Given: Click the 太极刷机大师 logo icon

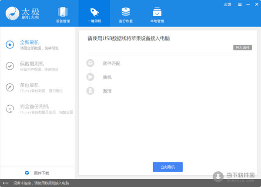Looking at the screenshot, I should 12,14.
